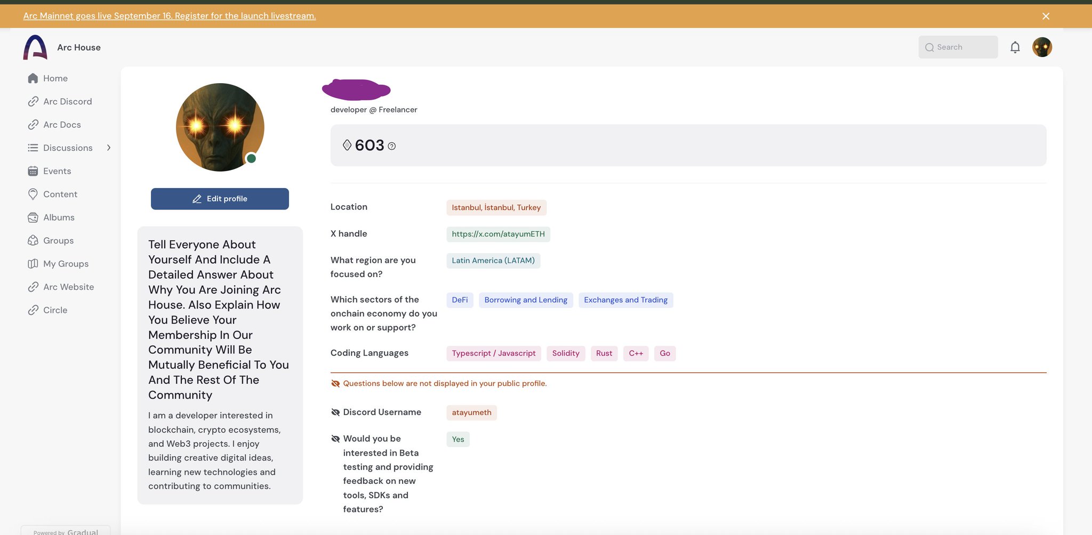Click the large alien profile picture
This screenshot has height=535, width=1092.
220,127
